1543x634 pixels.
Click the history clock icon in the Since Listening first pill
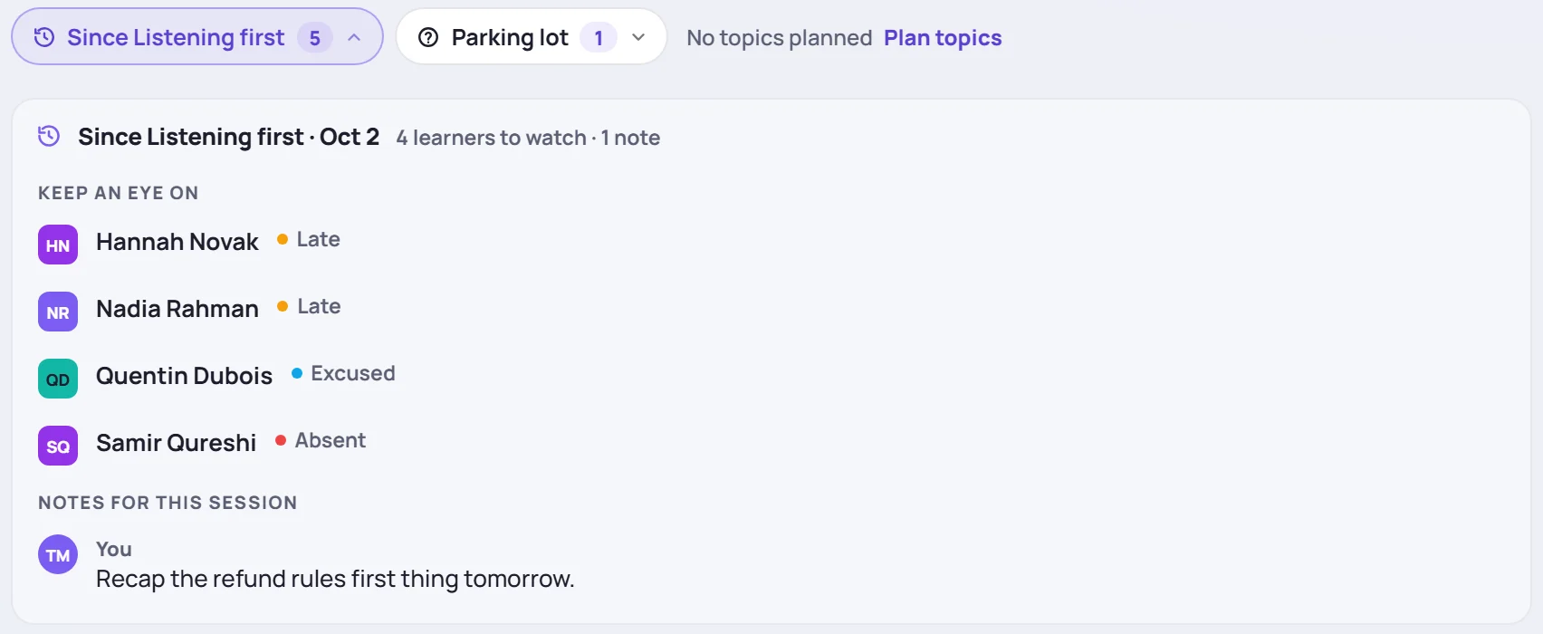pos(44,37)
